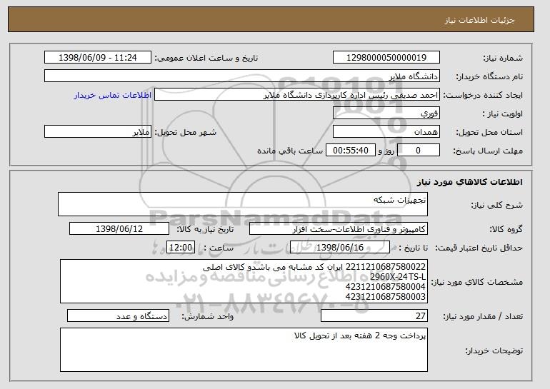
Task: Click the label مشخصات کالای مورد نیاز
Action: click(x=476, y=282)
